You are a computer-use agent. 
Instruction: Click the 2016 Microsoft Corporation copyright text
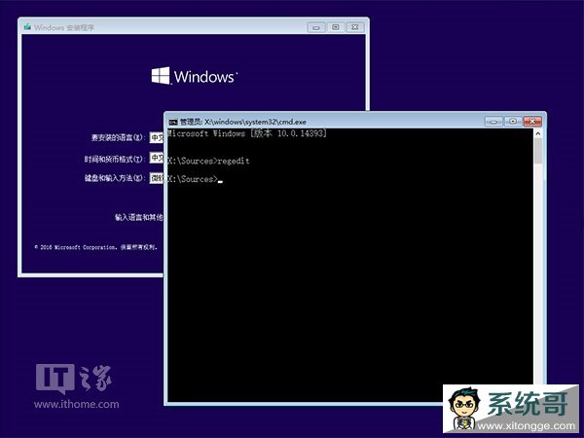click(95, 247)
